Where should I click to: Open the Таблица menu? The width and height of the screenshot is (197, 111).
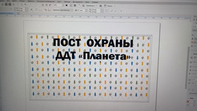point(67,2)
